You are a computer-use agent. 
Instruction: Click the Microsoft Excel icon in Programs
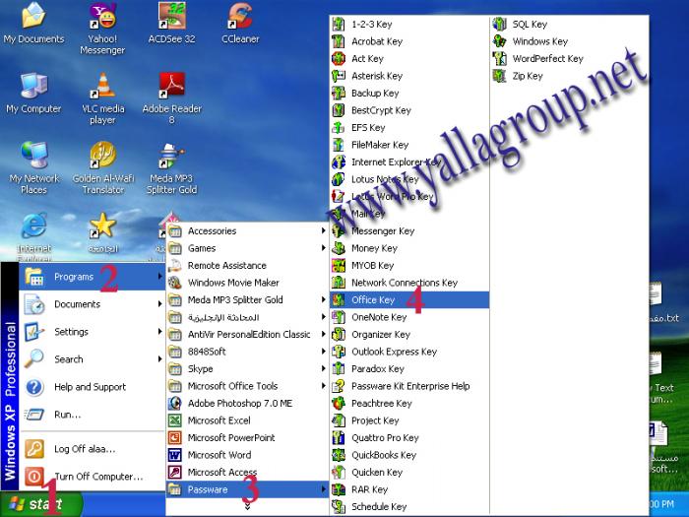click(175, 420)
